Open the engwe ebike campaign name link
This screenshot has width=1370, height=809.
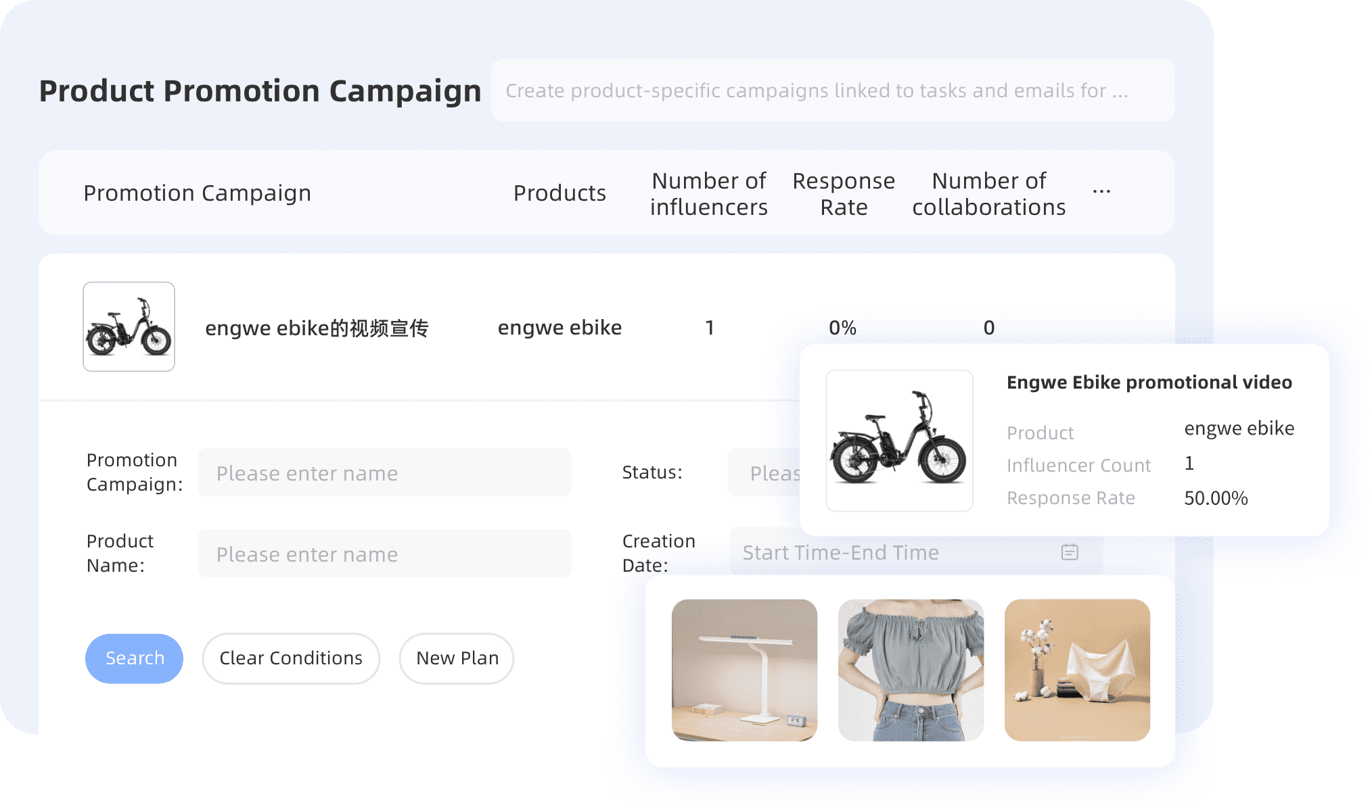(317, 328)
